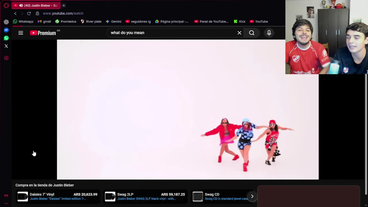
Task: Open WhatsApp in the Opera sidebar
Action: [x=6, y=38]
